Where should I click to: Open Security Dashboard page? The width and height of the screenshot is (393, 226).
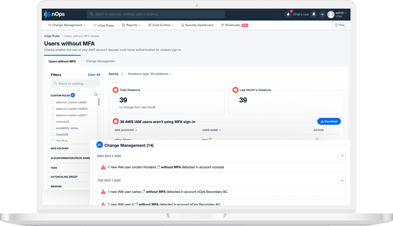(197, 25)
